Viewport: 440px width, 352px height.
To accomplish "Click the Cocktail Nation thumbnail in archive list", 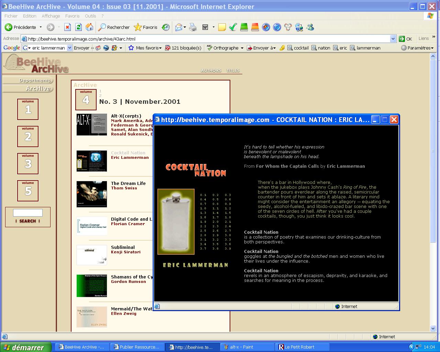I will 92,161.
